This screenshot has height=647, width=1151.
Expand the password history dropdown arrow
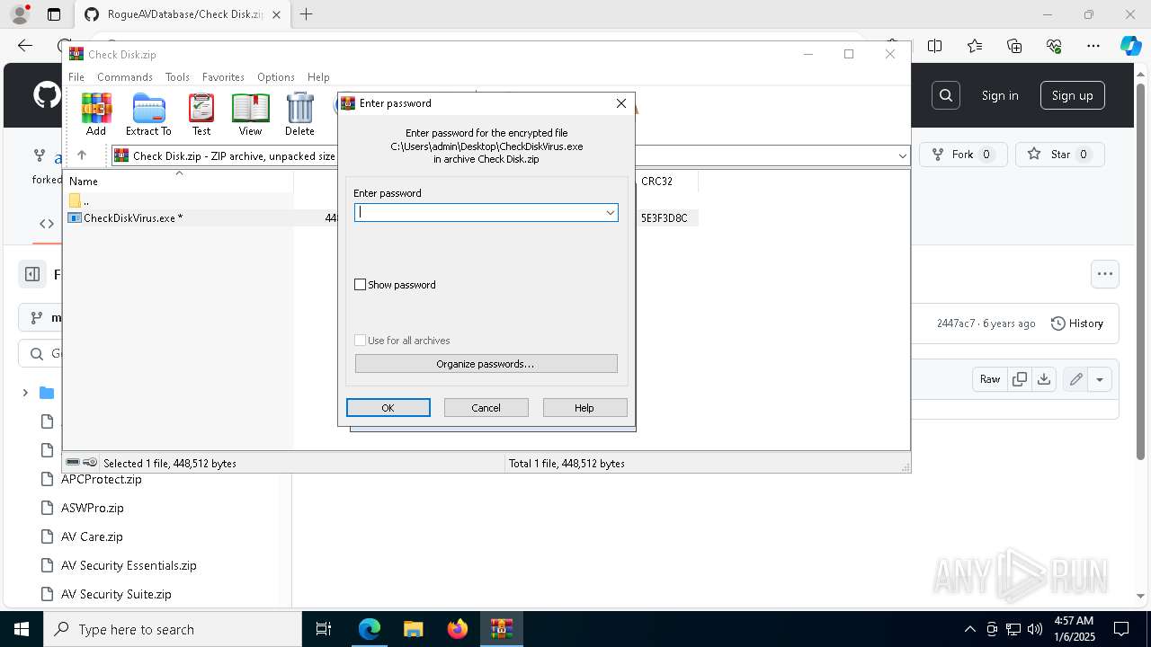tap(610, 212)
